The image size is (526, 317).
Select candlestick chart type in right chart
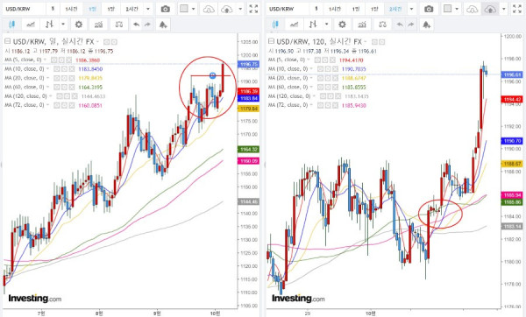coord(275,25)
